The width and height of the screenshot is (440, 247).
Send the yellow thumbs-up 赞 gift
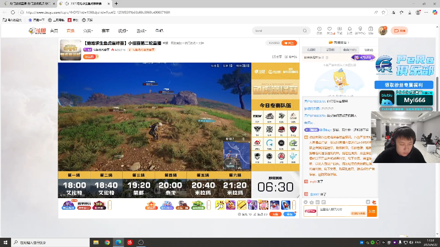coord(219,205)
